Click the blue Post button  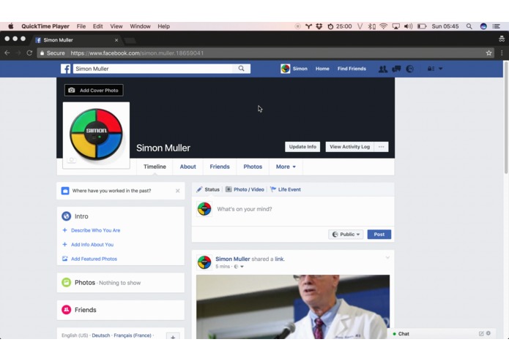[379, 234]
